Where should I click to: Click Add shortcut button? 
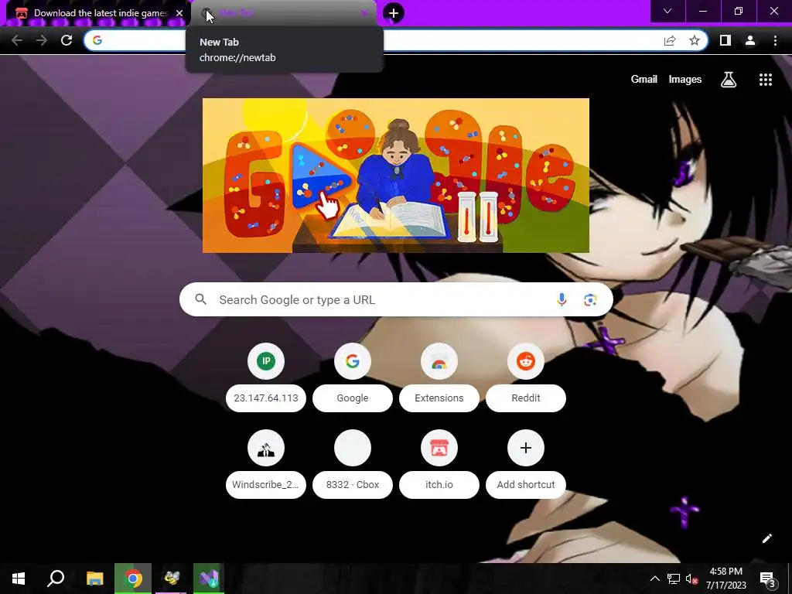[x=526, y=464]
